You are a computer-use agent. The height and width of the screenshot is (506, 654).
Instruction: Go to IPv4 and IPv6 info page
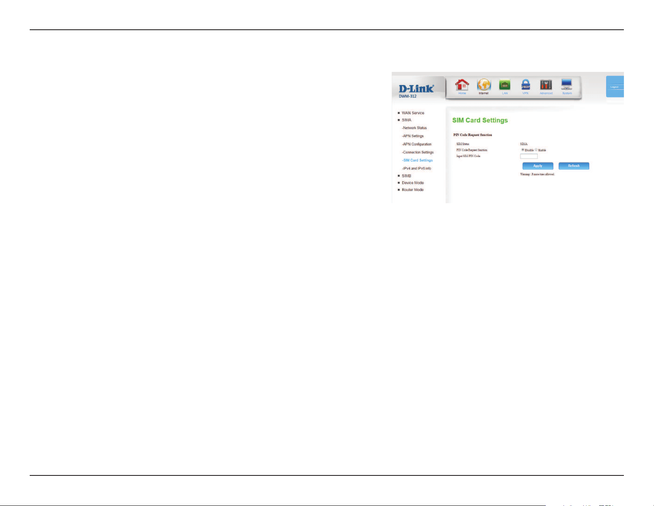tap(416, 169)
